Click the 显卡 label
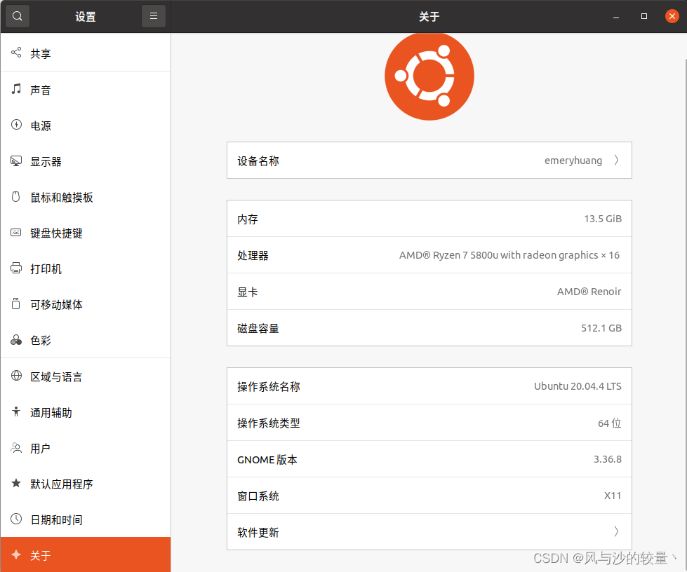 (x=248, y=292)
